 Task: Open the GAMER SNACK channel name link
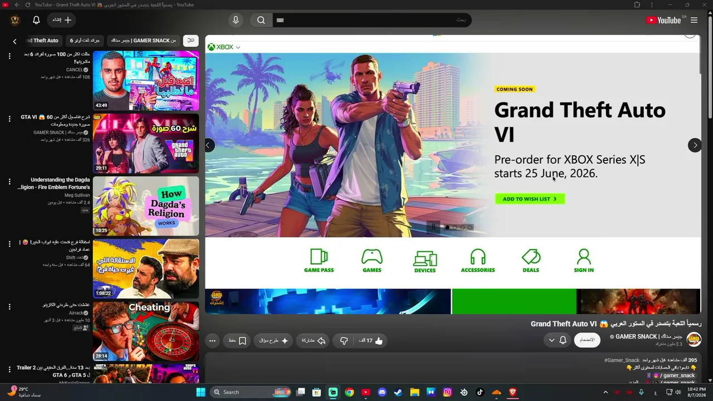click(648, 336)
